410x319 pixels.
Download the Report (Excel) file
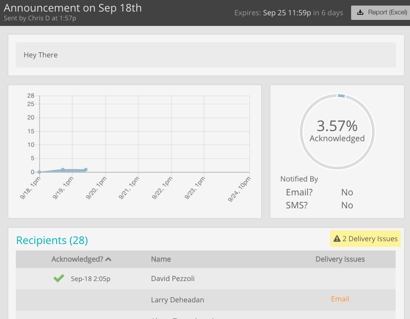pos(381,12)
